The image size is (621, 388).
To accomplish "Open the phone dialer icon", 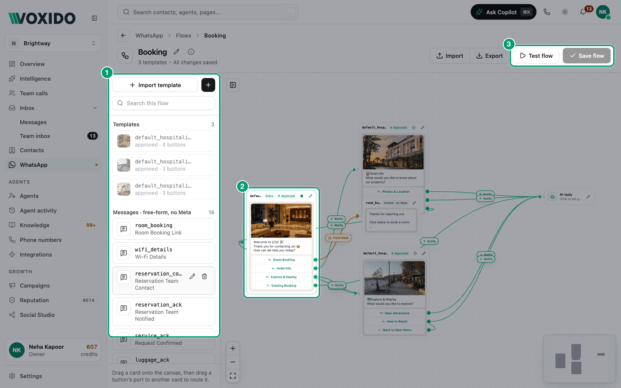I will tap(547, 12).
